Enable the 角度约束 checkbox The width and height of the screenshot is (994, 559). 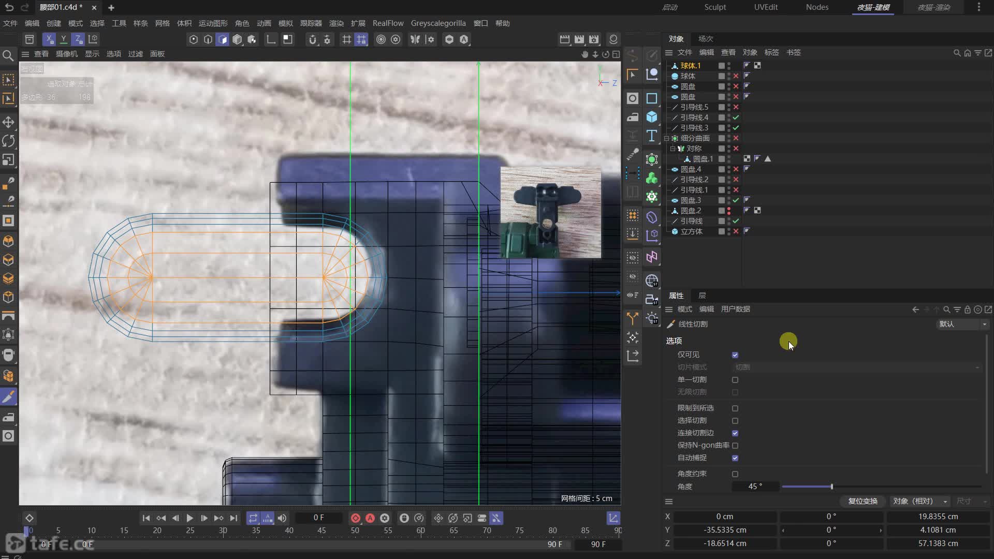click(735, 474)
